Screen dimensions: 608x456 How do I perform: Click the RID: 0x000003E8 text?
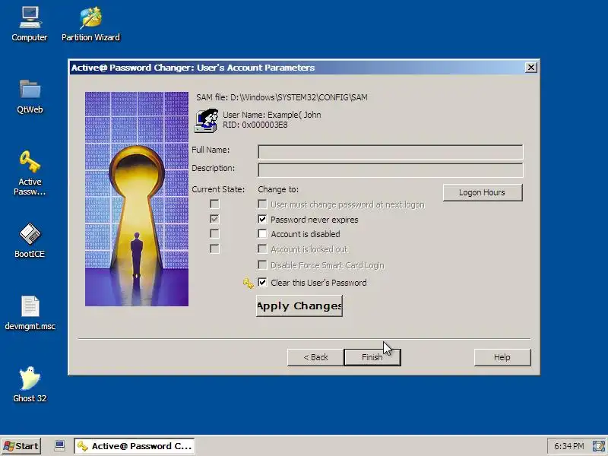click(x=255, y=125)
